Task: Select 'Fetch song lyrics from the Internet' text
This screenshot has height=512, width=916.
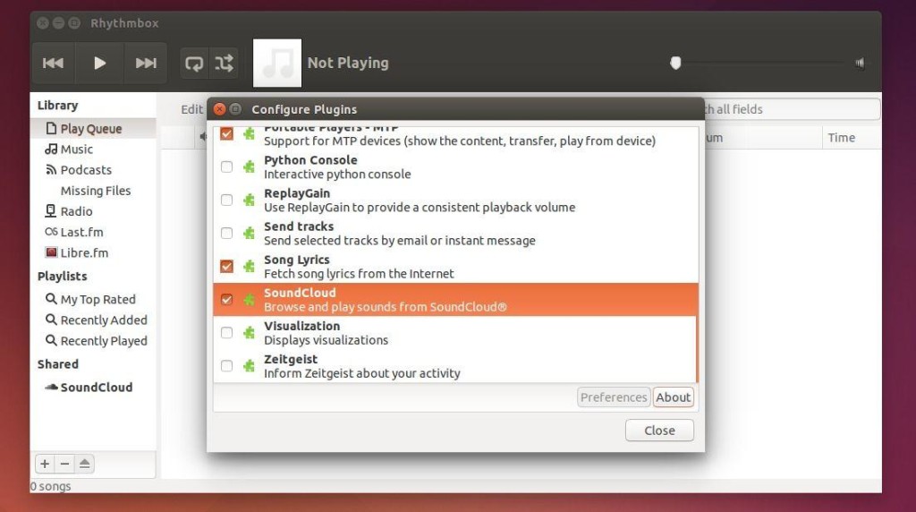Action: [359, 274]
